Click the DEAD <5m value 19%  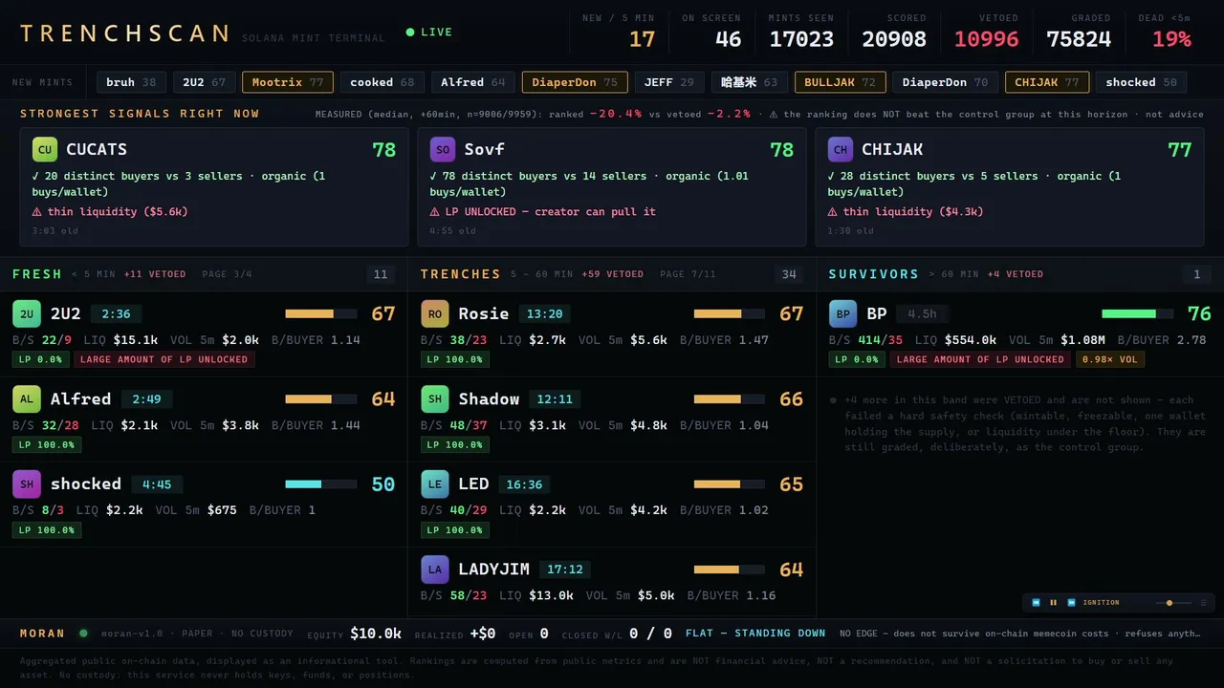[x=1171, y=39]
